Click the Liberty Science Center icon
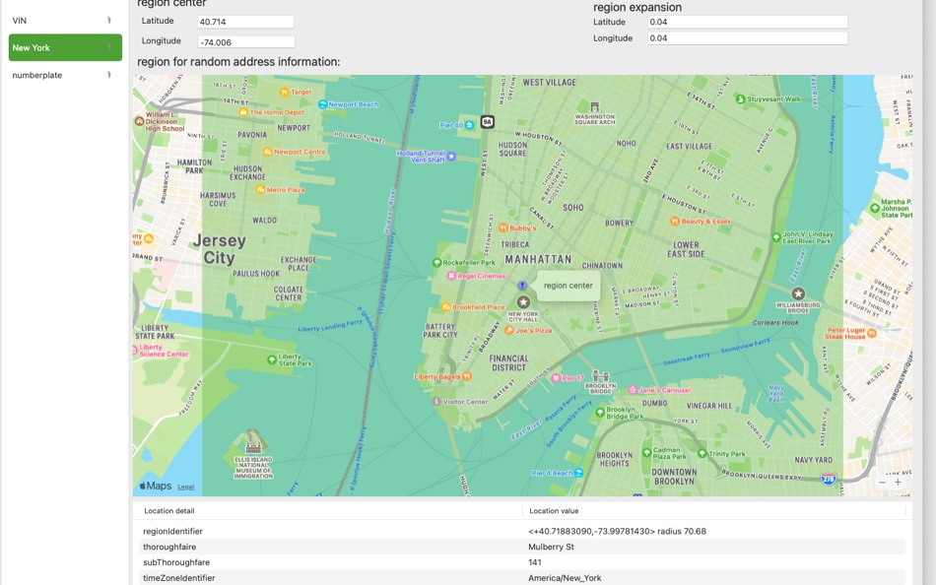The height and width of the screenshot is (585, 936). point(135,351)
